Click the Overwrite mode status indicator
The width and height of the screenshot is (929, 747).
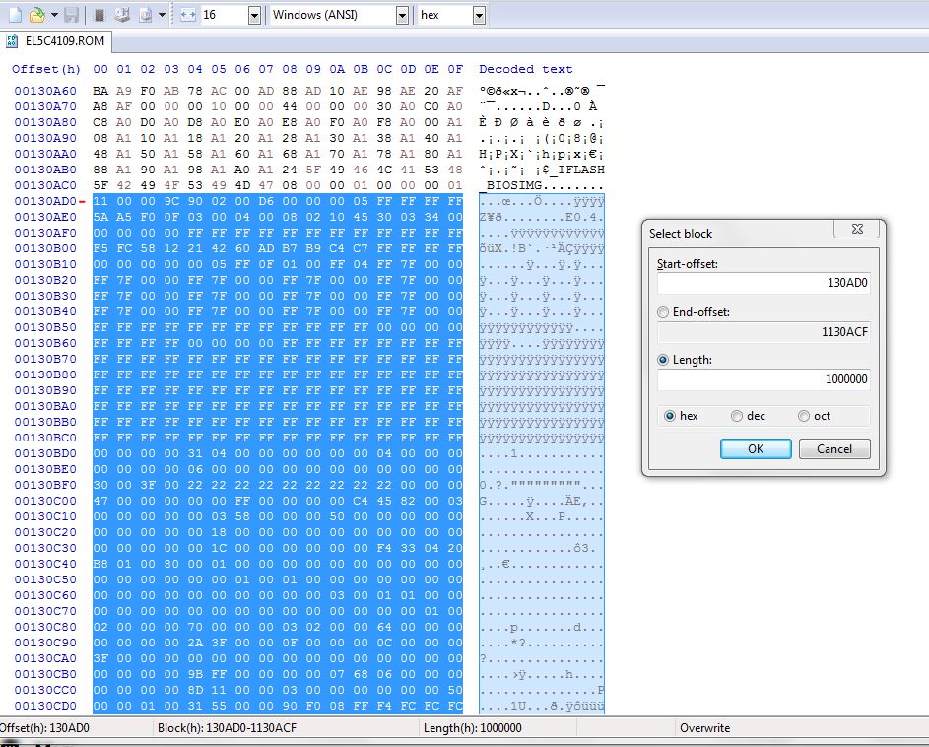tap(705, 728)
